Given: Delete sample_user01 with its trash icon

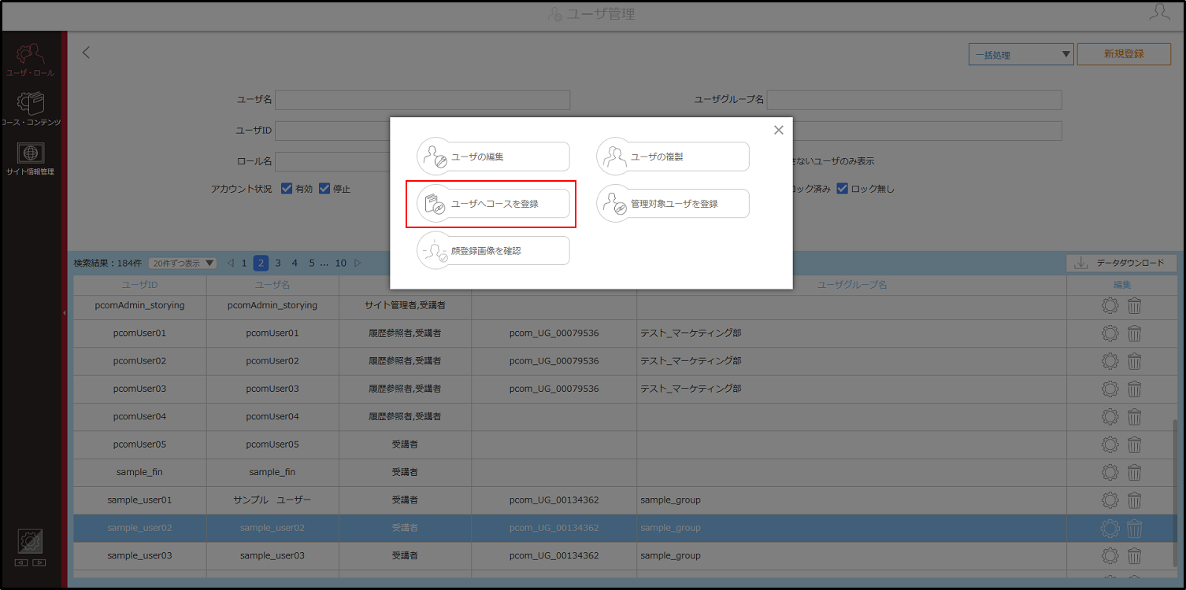Looking at the screenshot, I should click(1134, 500).
